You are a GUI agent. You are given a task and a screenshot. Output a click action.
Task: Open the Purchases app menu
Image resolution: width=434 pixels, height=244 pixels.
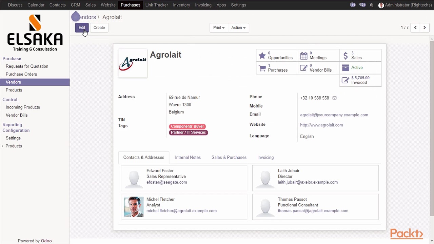tap(131, 5)
